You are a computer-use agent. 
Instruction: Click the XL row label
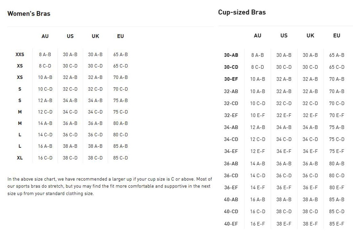pos(20,158)
